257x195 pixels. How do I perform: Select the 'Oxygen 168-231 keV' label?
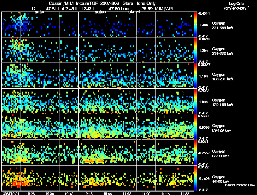pos(223,77)
